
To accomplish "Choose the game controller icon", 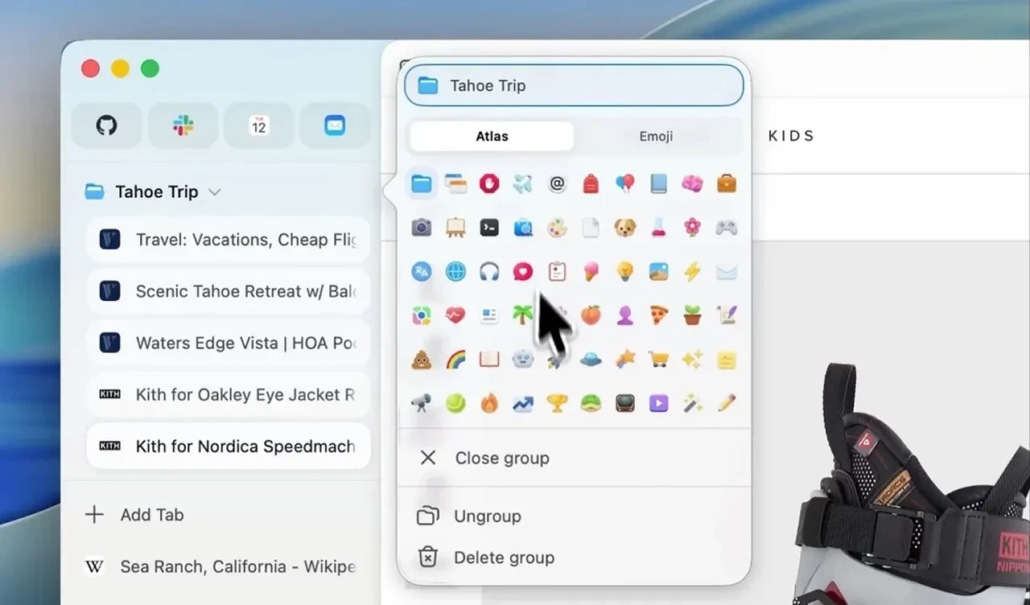I will tap(727, 228).
